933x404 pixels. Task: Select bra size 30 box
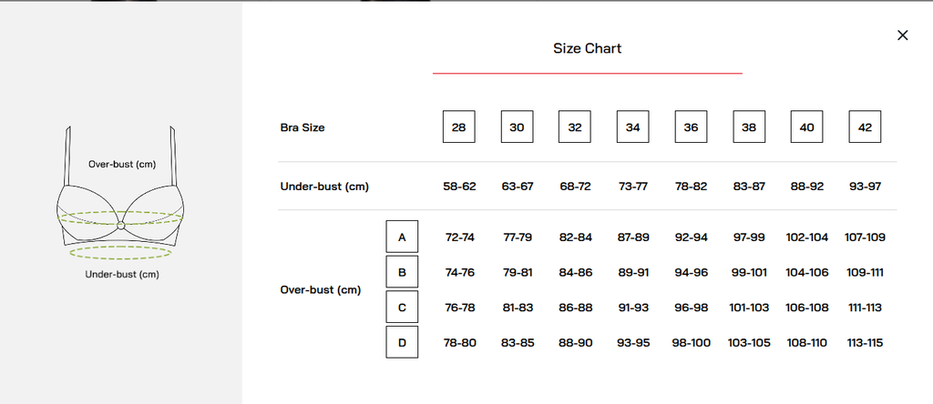click(518, 126)
